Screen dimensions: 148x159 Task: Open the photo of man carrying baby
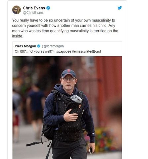(x=67, y=108)
